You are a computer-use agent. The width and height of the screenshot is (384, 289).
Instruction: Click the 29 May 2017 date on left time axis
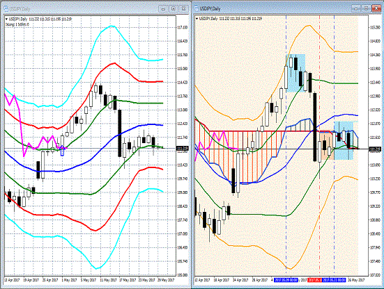(166, 280)
